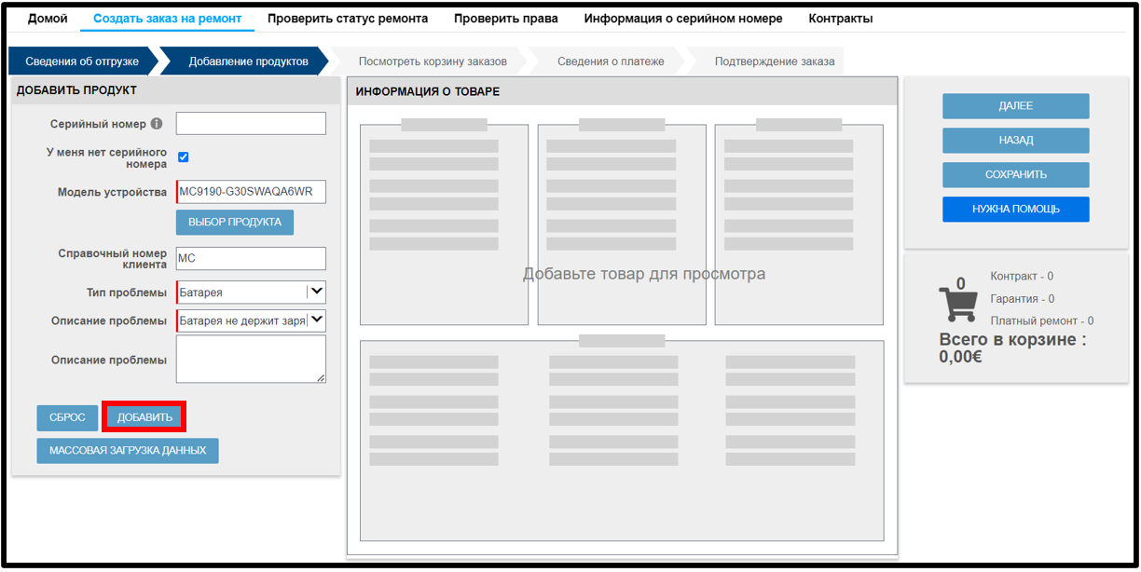The width and height of the screenshot is (1141, 572).
Task: Click the shopping cart icon
Action: (x=958, y=304)
